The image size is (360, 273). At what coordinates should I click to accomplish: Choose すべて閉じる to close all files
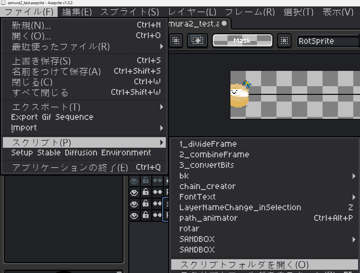coord(84,93)
